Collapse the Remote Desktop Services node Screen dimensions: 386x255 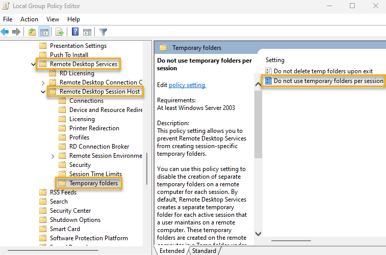pyautogui.click(x=34, y=64)
